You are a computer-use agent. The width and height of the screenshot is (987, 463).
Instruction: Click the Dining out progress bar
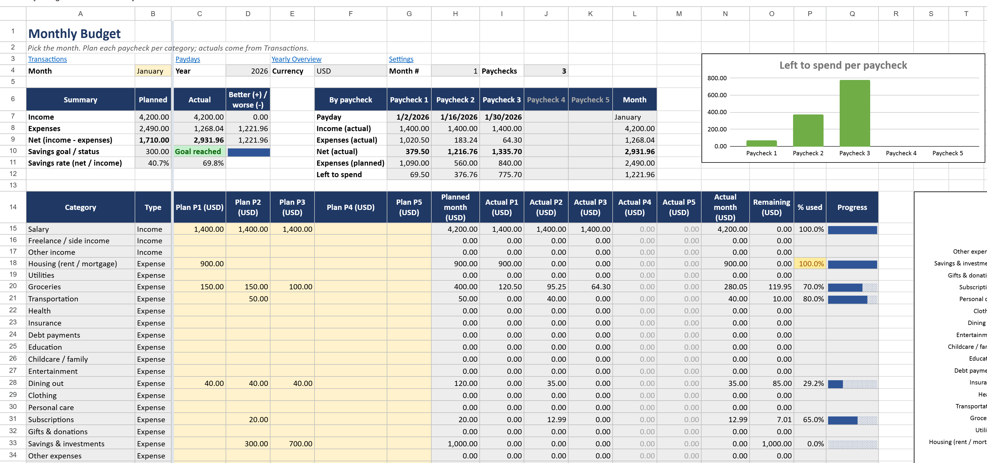pyautogui.click(x=852, y=384)
